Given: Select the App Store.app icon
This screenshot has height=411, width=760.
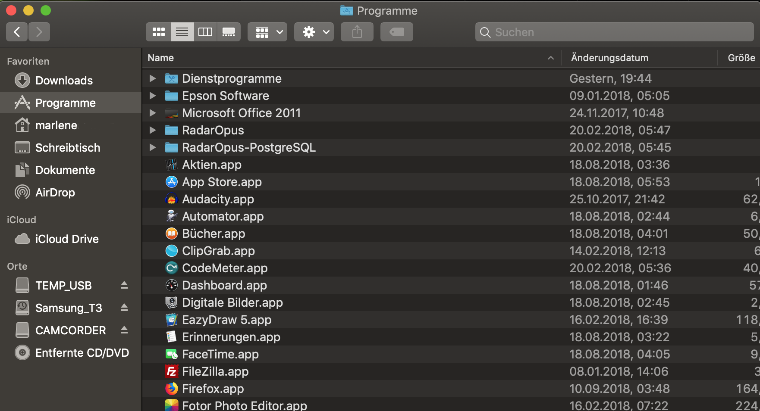Looking at the screenshot, I should (172, 182).
